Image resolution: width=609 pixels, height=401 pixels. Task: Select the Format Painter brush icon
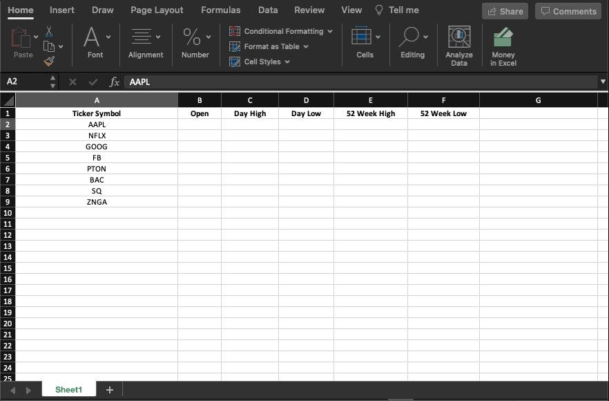coord(49,61)
